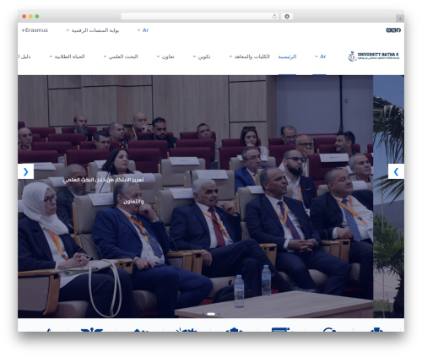The height and width of the screenshot is (357, 422).
Task: Click the University Batna 2 logo
Action: [374, 57]
